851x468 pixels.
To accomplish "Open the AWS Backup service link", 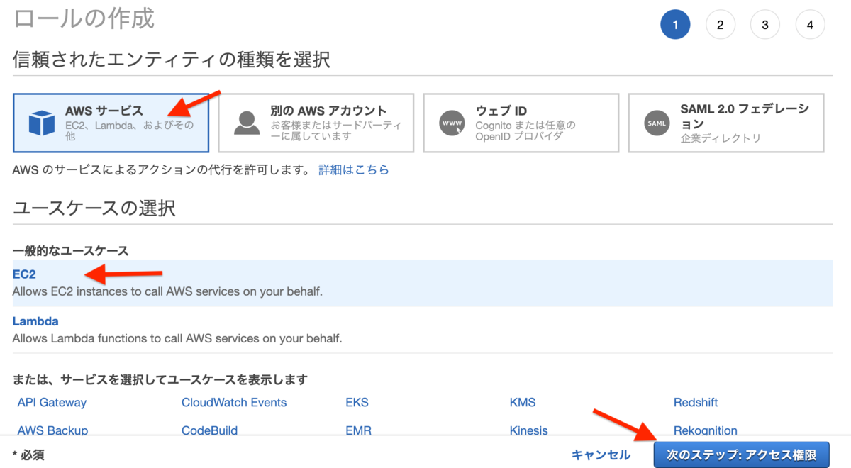I will (x=52, y=430).
